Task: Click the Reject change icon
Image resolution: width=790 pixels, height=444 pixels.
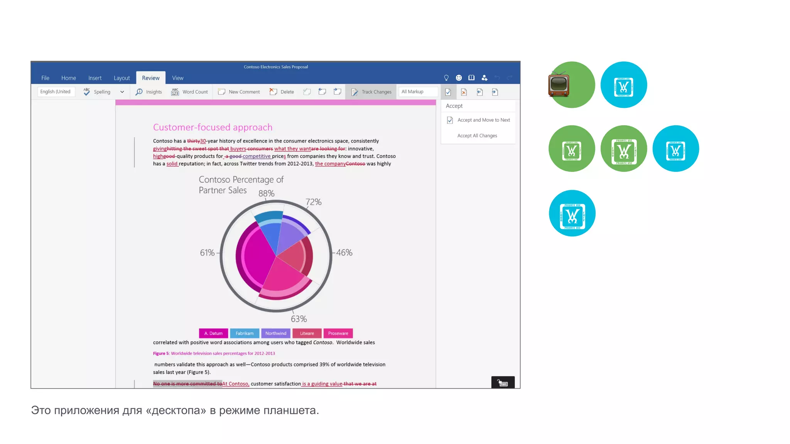Action: [464, 92]
